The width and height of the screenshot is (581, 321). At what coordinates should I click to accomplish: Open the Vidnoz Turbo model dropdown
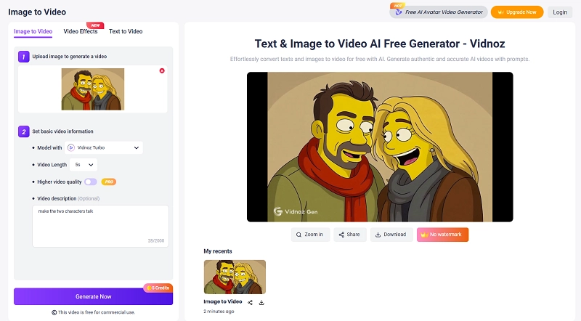pyautogui.click(x=104, y=147)
